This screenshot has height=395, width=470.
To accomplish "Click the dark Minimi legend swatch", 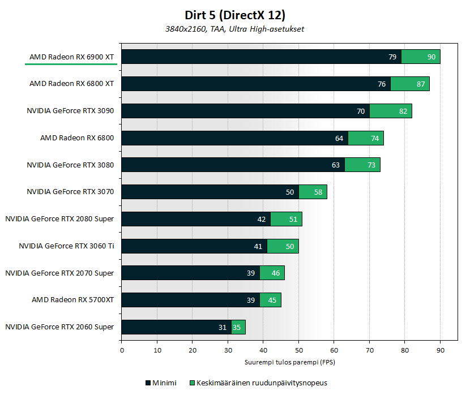I will click(x=148, y=383).
